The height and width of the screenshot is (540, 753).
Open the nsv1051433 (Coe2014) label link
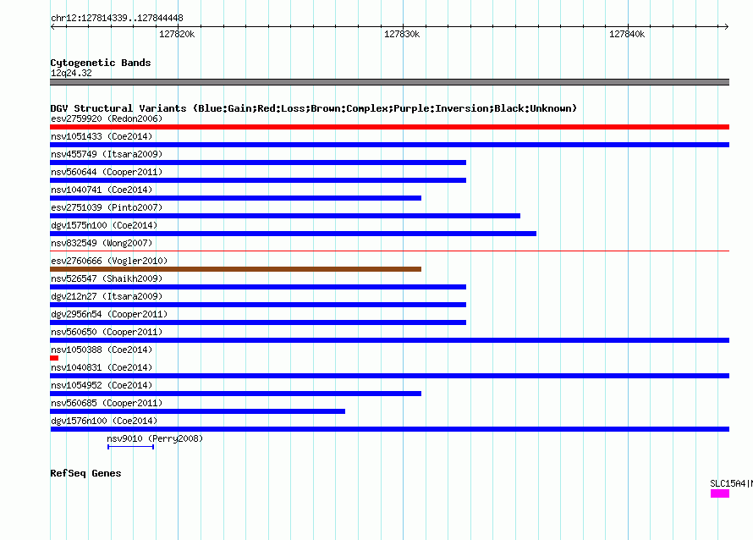tap(102, 136)
